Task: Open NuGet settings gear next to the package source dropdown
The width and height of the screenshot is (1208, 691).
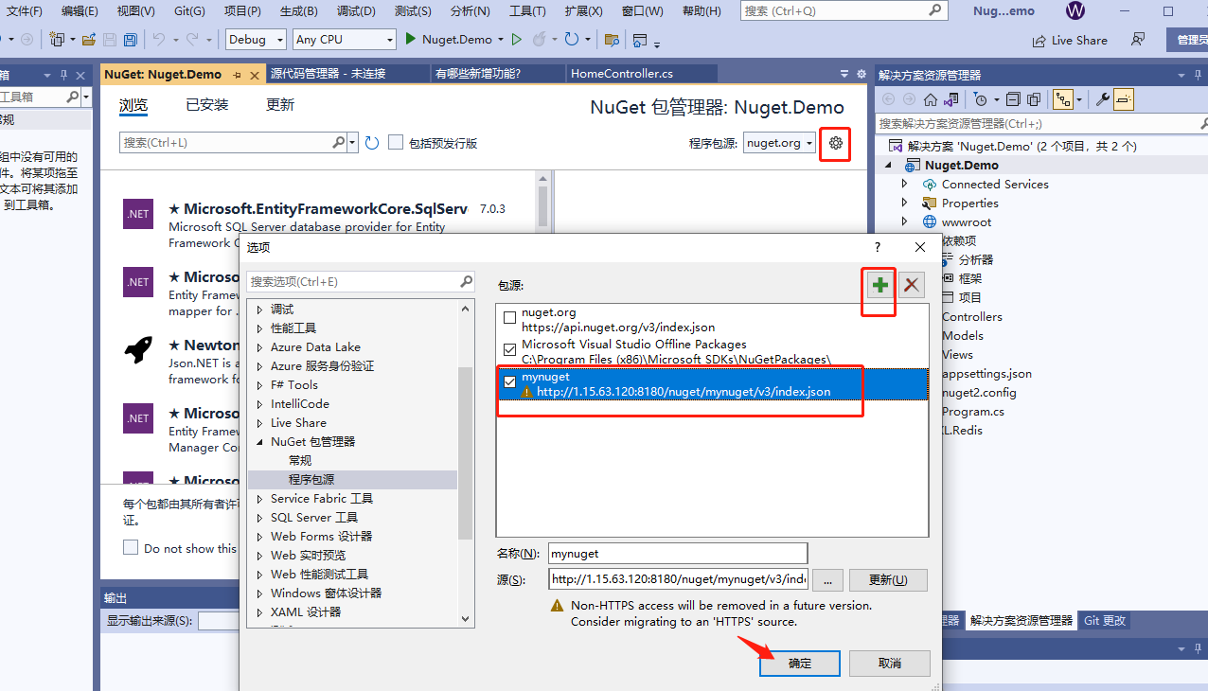Action: [x=835, y=143]
